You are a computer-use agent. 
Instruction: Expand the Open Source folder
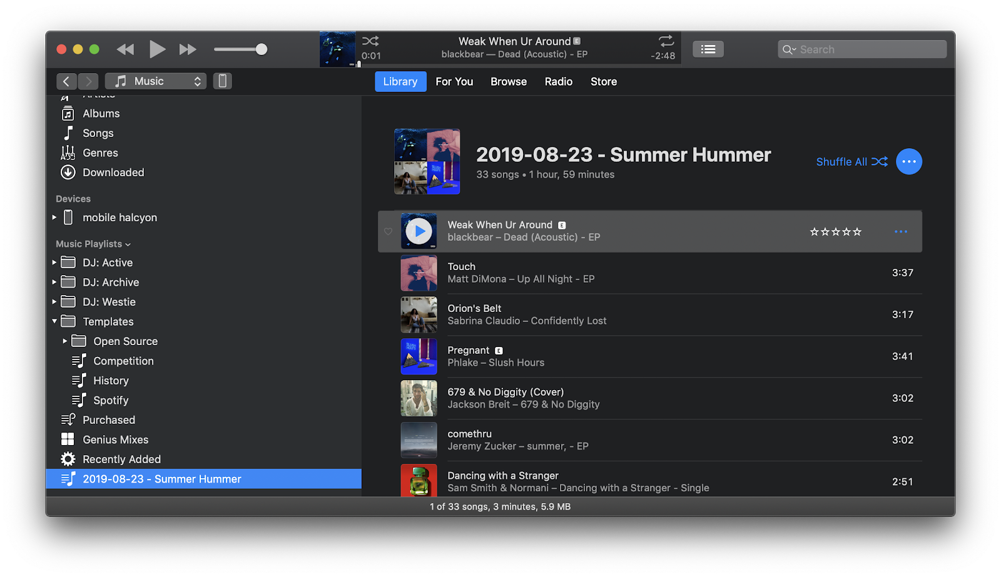click(65, 341)
